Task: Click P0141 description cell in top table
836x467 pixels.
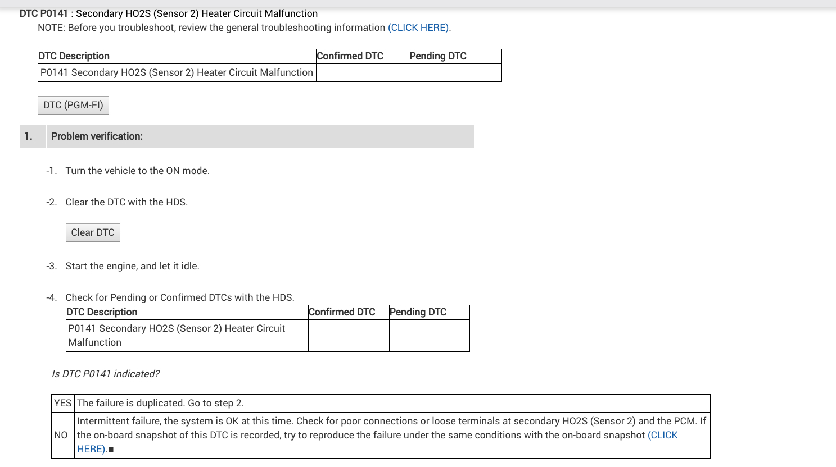Action: click(x=177, y=72)
